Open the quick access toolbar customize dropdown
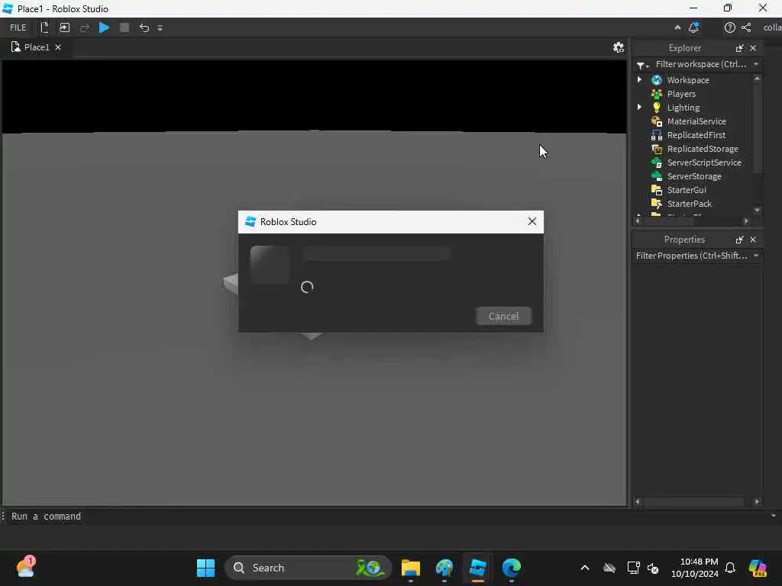782x586 pixels. (x=160, y=28)
